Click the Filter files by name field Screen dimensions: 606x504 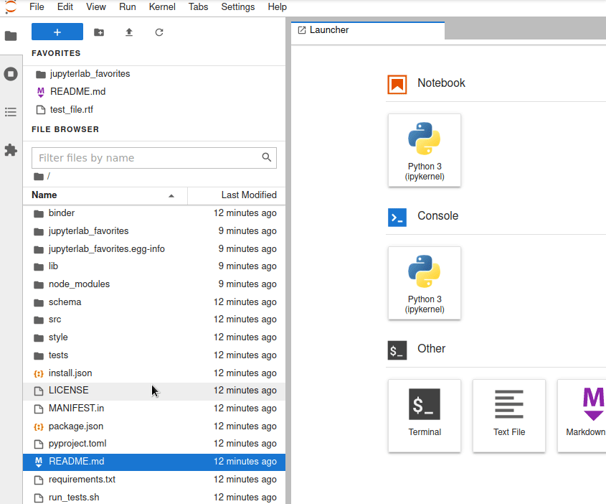153,158
